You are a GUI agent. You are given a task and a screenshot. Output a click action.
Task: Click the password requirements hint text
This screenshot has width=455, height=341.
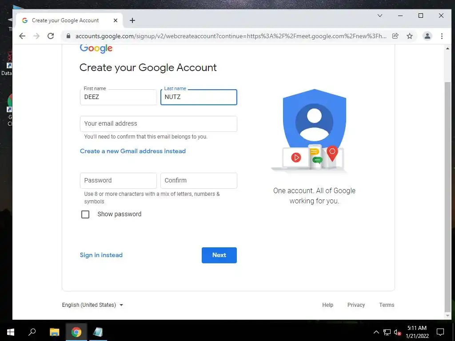point(152,198)
